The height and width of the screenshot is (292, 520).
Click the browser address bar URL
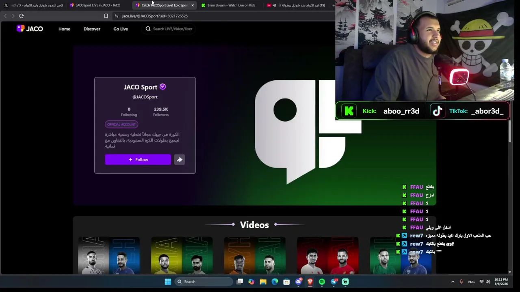tap(155, 16)
